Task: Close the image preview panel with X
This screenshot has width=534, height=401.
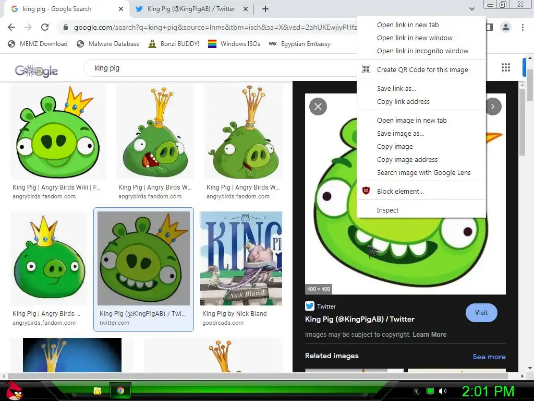Action: [318, 107]
